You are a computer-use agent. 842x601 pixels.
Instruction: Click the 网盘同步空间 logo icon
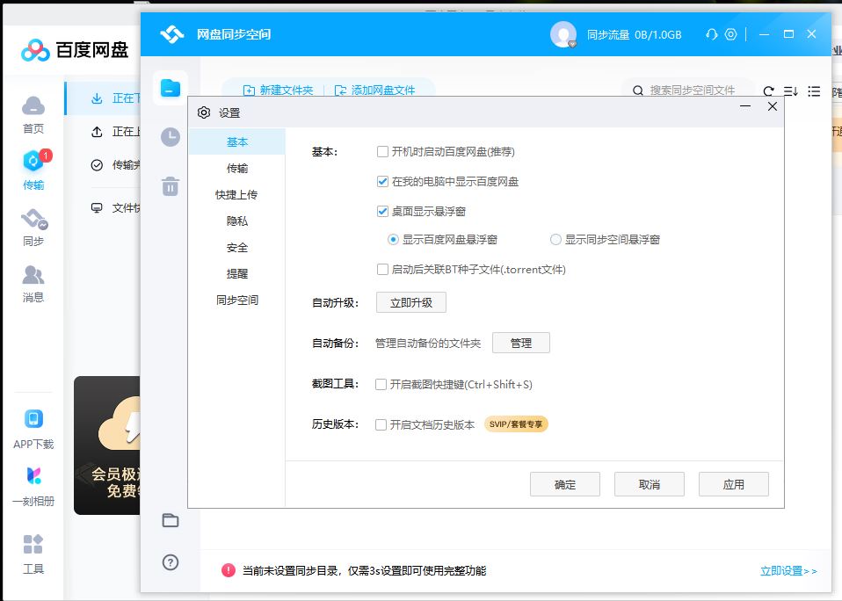(x=172, y=34)
